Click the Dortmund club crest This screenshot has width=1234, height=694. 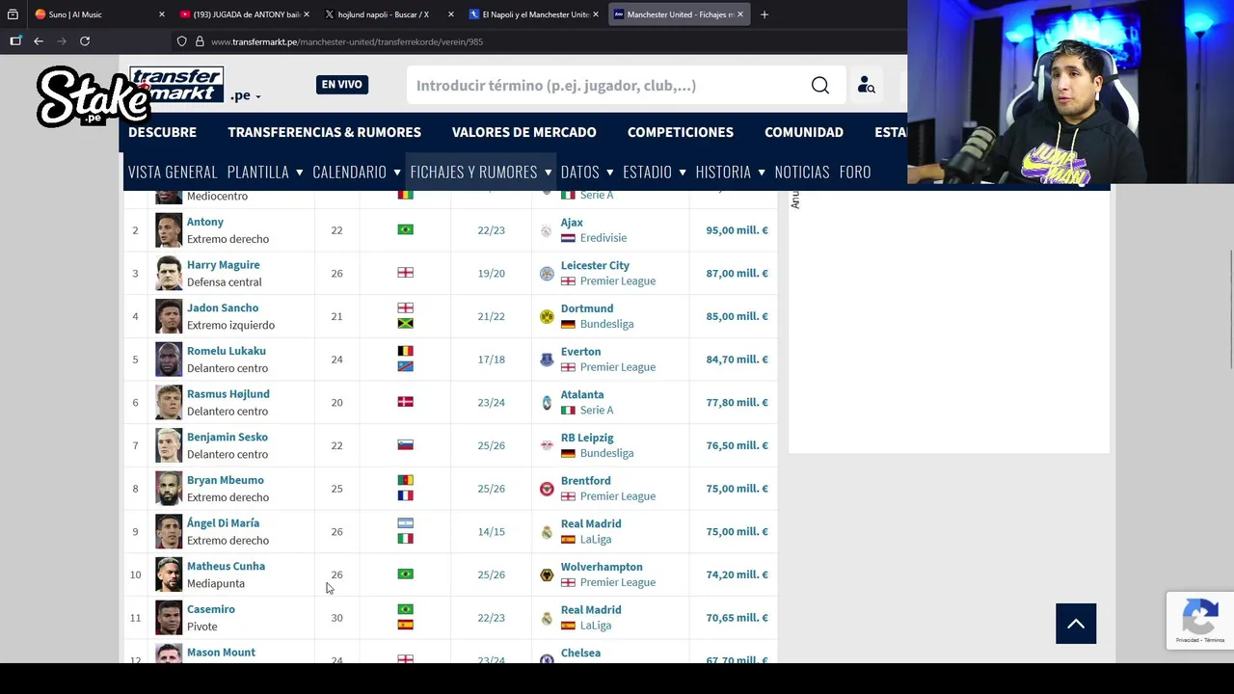click(x=547, y=316)
